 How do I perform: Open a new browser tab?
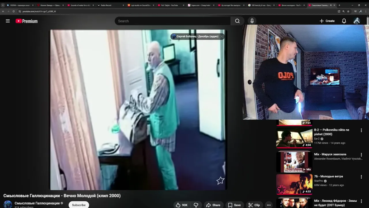point(339,5)
